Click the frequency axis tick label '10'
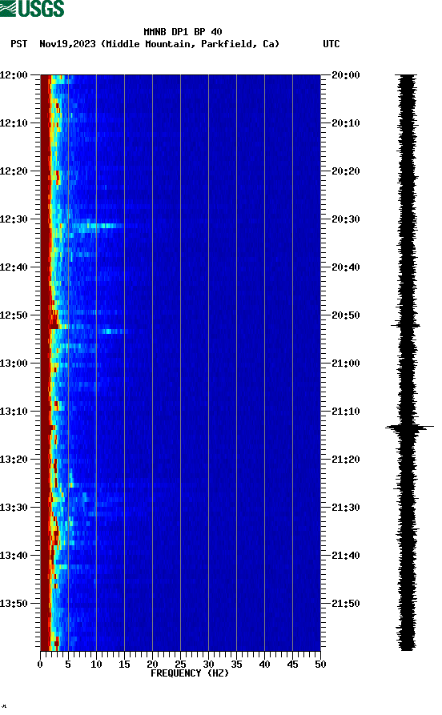 pyautogui.click(x=96, y=665)
